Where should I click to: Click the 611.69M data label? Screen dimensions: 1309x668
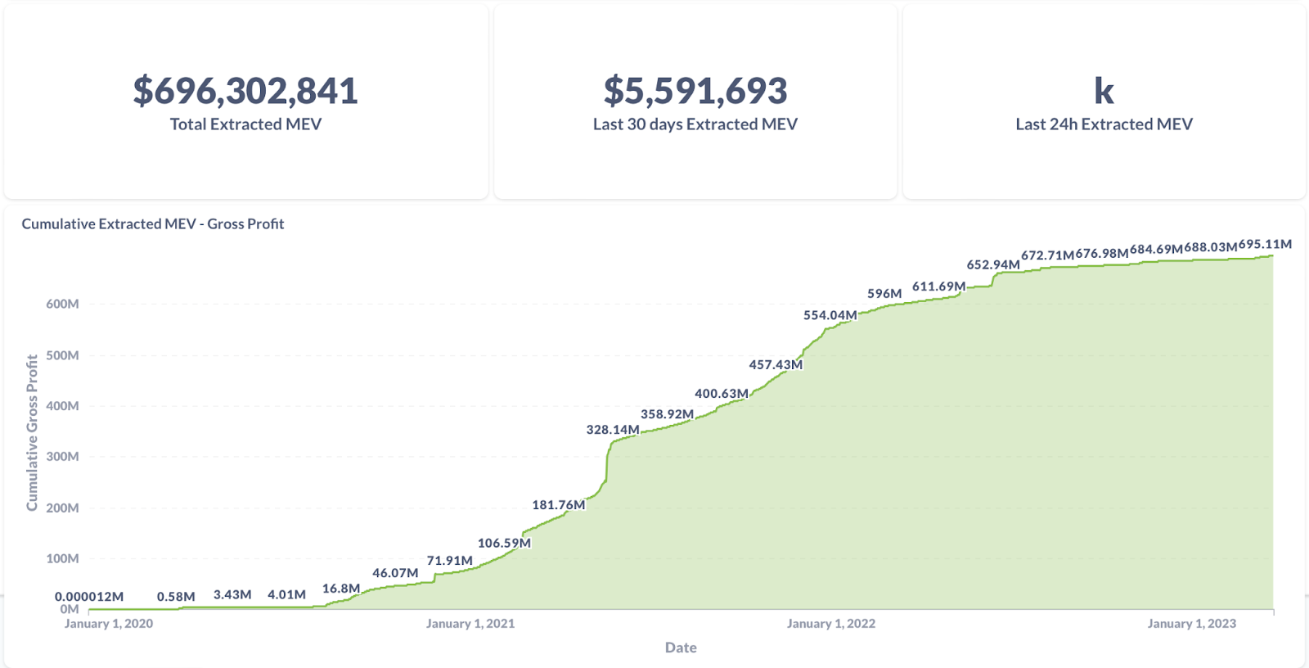click(939, 287)
